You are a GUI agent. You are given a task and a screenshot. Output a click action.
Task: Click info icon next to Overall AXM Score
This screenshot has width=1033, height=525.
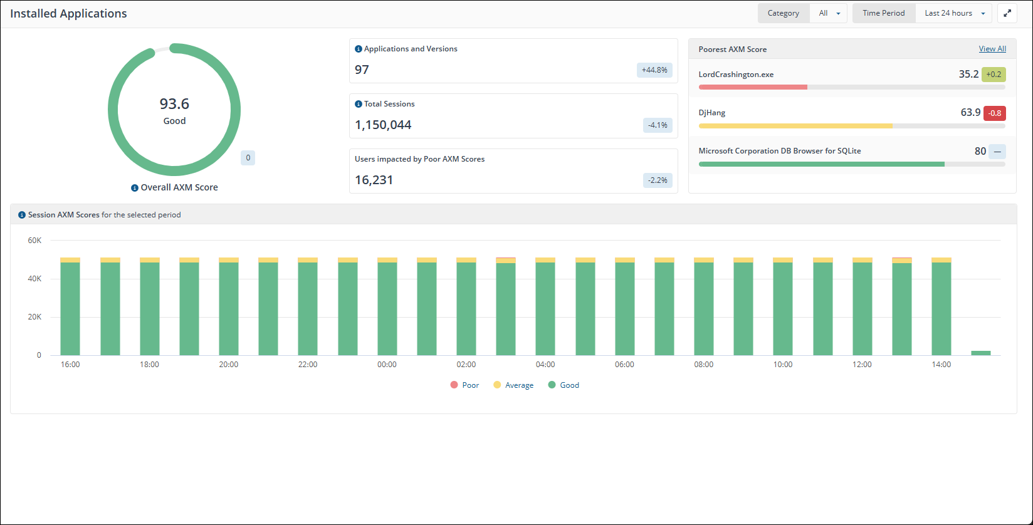135,188
